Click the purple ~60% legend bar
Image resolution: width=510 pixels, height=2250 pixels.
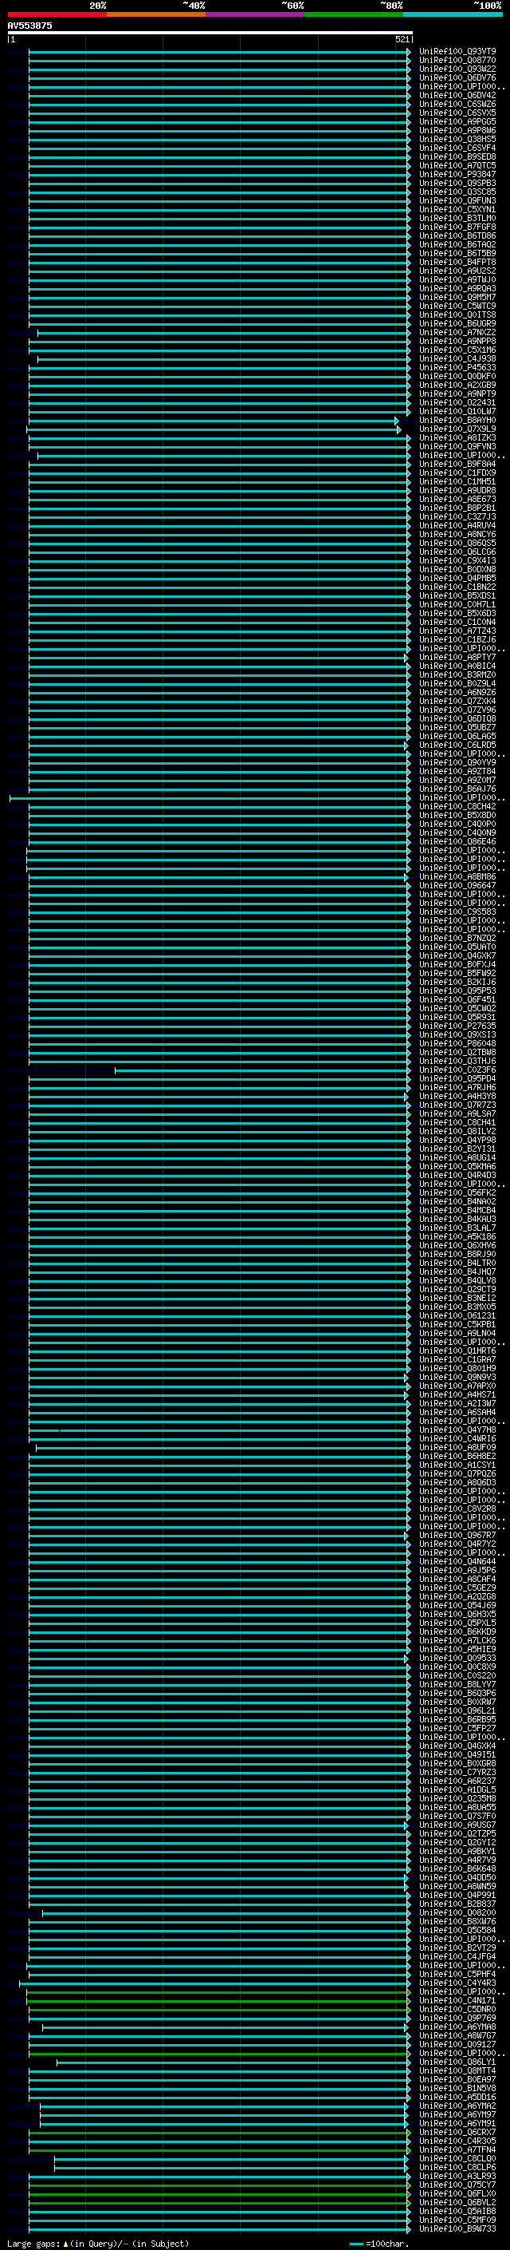coord(256,14)
